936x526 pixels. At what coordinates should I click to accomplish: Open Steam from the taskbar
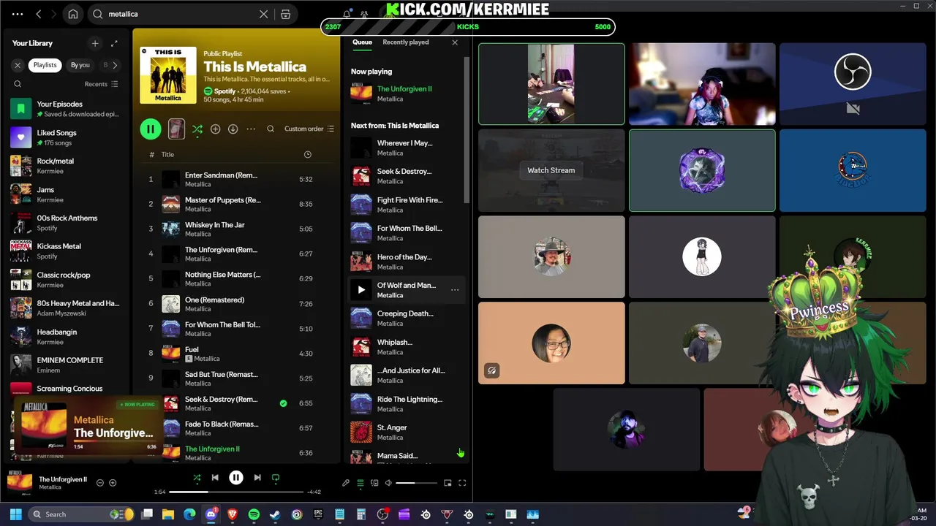click(275, 514)
